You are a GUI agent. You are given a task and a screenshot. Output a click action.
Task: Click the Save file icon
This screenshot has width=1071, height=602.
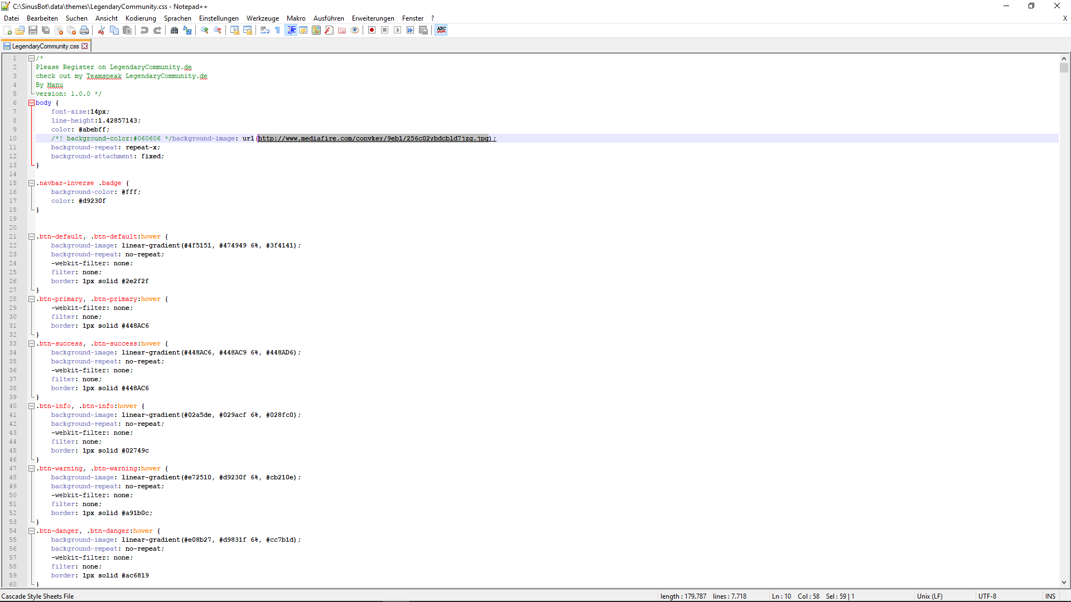point(33,30)
